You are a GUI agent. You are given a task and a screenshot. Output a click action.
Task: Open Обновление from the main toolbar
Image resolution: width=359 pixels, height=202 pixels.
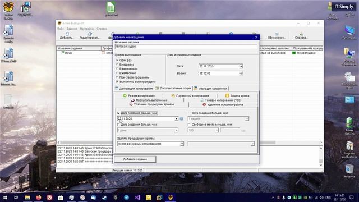(277, 35)
